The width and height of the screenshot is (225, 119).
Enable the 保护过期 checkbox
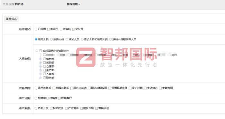point(130,88)
